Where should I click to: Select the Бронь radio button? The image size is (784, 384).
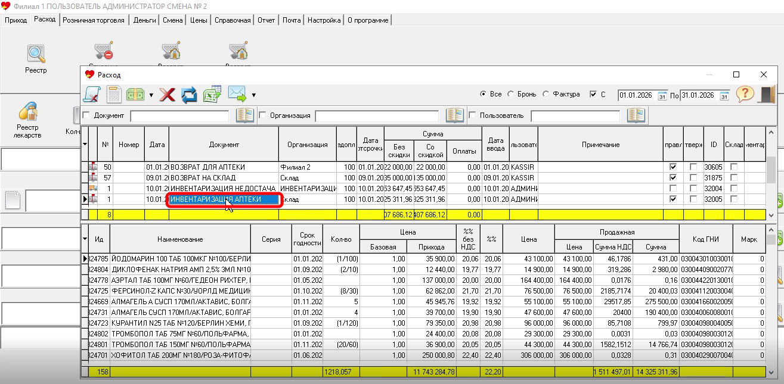coord(511,95)
